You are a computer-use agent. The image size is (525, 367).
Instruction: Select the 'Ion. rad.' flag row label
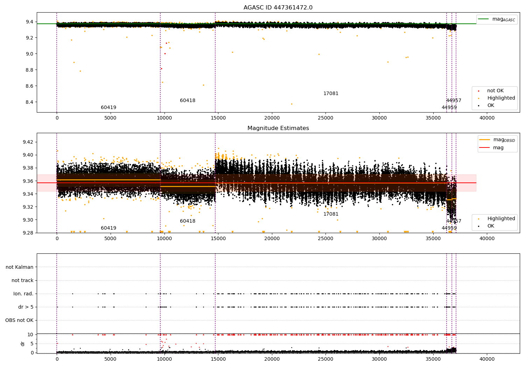point(23,294)
